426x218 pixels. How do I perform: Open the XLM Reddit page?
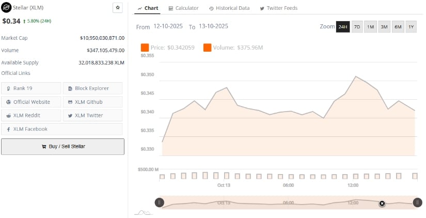click(31, 115)
